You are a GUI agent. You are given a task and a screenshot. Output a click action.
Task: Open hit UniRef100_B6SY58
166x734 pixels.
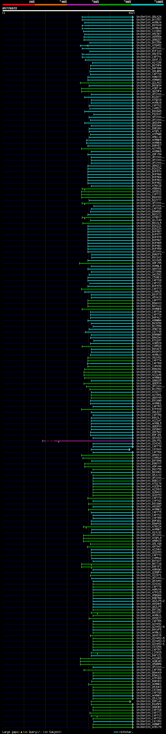149,469
